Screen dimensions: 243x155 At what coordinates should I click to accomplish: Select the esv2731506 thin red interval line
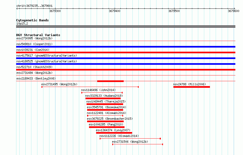pyautogui.click(x=138, y=144)
